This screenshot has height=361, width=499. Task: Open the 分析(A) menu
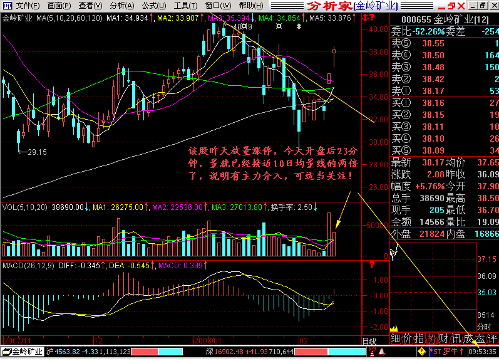[120, 6]
